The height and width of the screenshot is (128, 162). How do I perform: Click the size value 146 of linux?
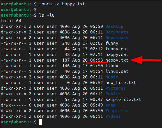66,66
